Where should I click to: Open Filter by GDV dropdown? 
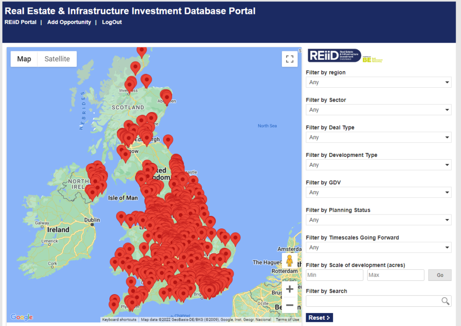(x=378, y=192)
